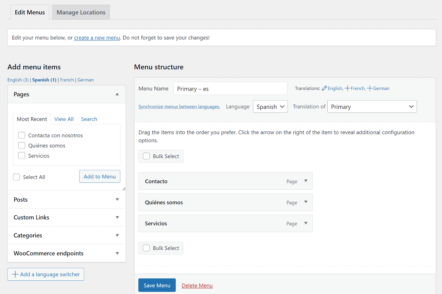Click into the Menu Name text field
This screenshot has width=442, height=294.
tap(230, 89)
